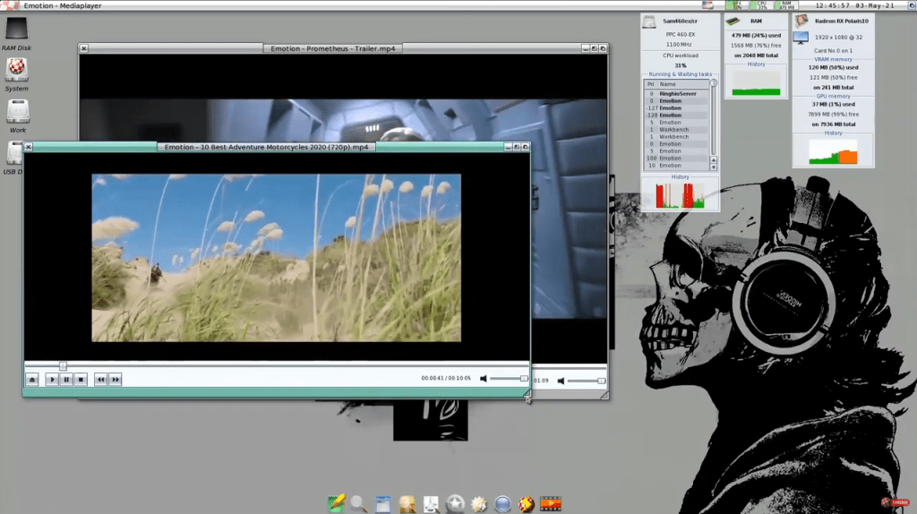Click the speaker icon in the Prometheus player

pyautogui.click(x=561, y=381)
